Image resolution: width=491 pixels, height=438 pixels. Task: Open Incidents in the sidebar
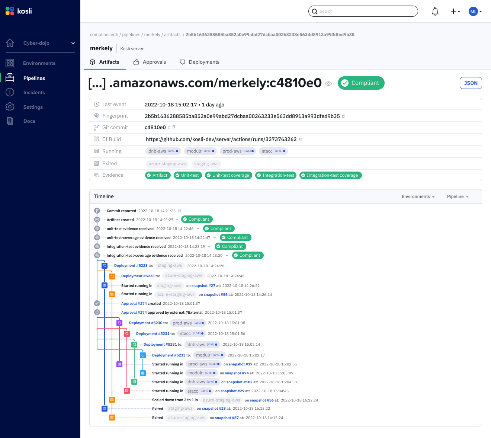tap(34, 93)
